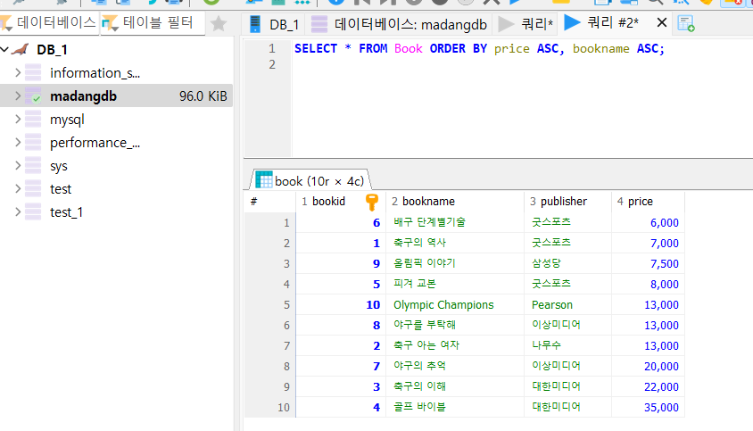
Task: Expand the madangdb database node
Action: pyautogui.click(x=18, y=95)
